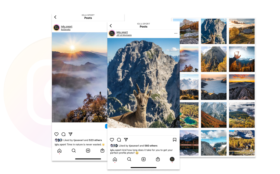Open Shop tab in front phone
Viewport: 280px width, 174px height.
tap(158, 159)
